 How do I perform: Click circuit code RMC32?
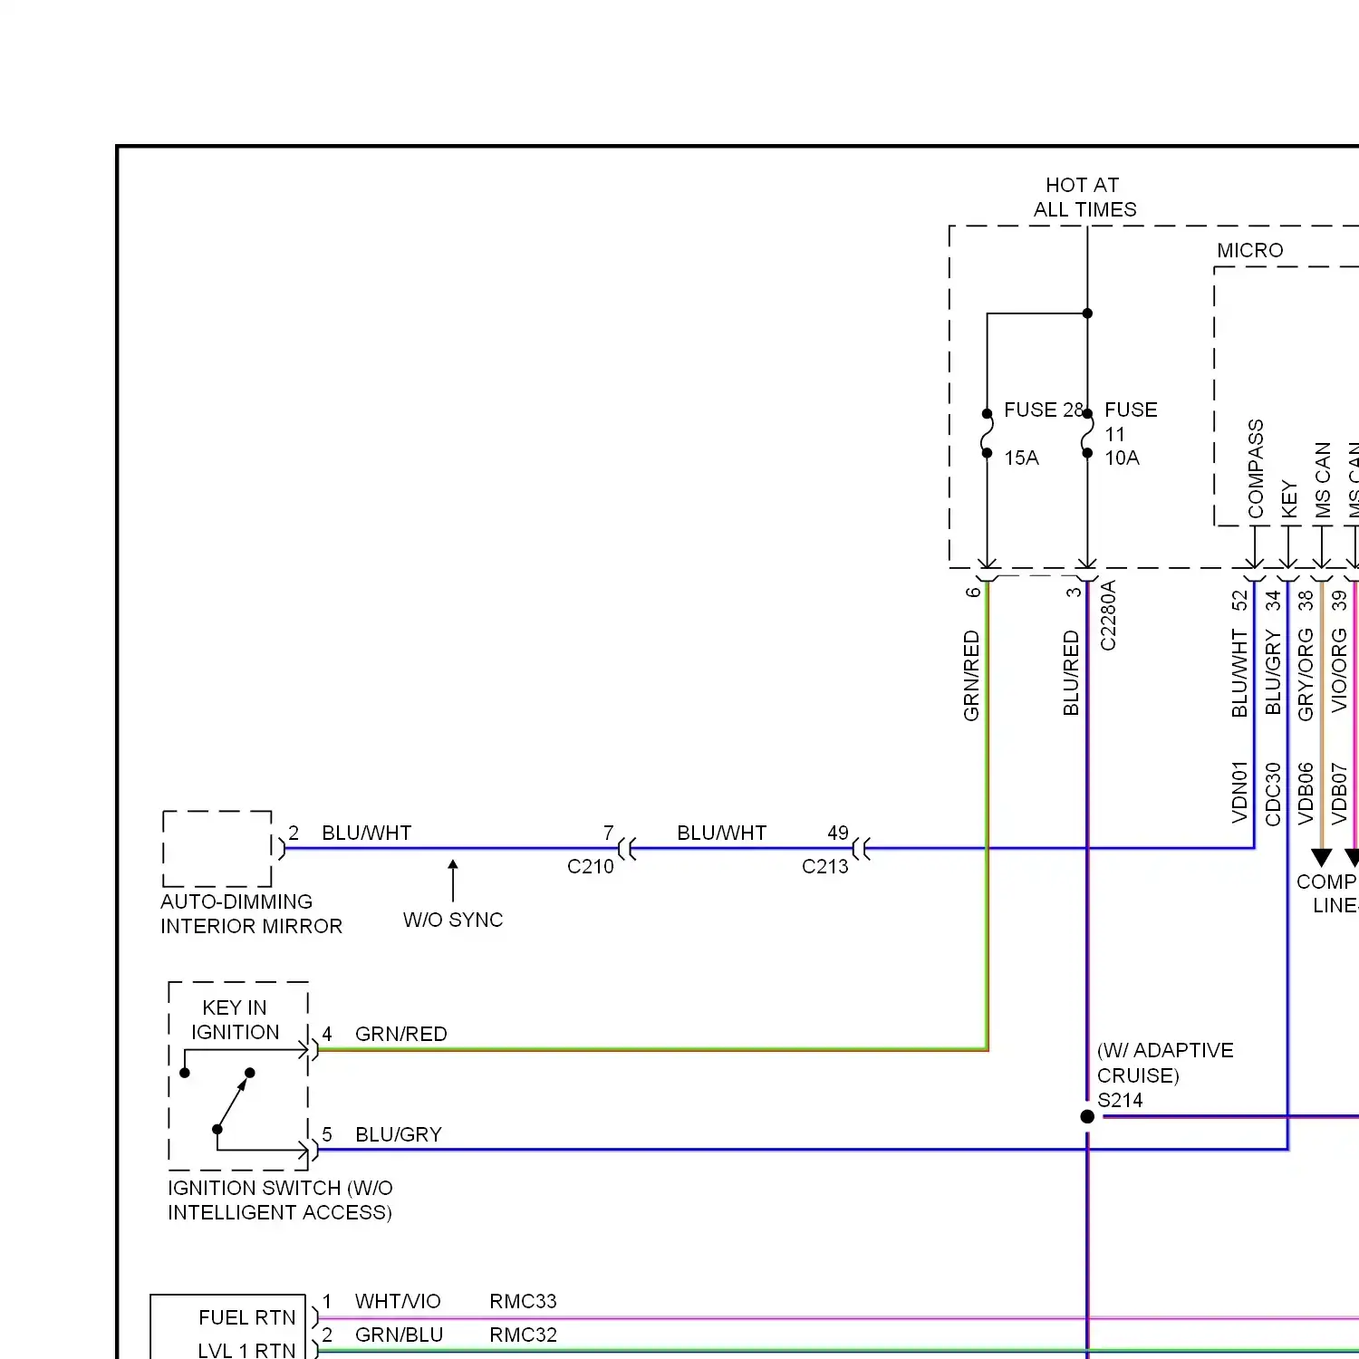(x=523, y=1335)
